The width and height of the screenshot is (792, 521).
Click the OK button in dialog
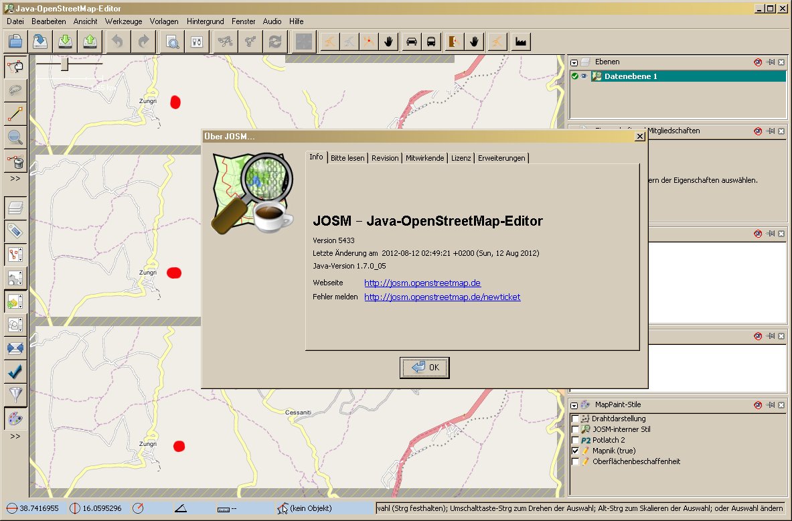pos(425,368)
